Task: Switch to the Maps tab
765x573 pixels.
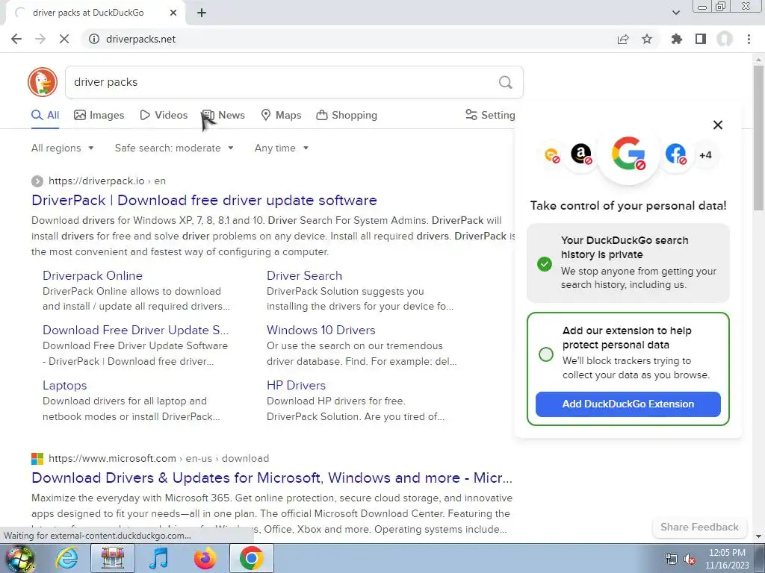Action: (281, 115)
